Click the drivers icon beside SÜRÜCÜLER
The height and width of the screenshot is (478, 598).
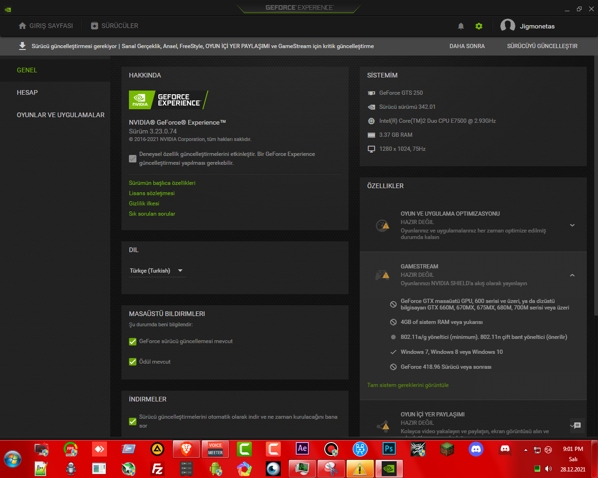[94, 26]
